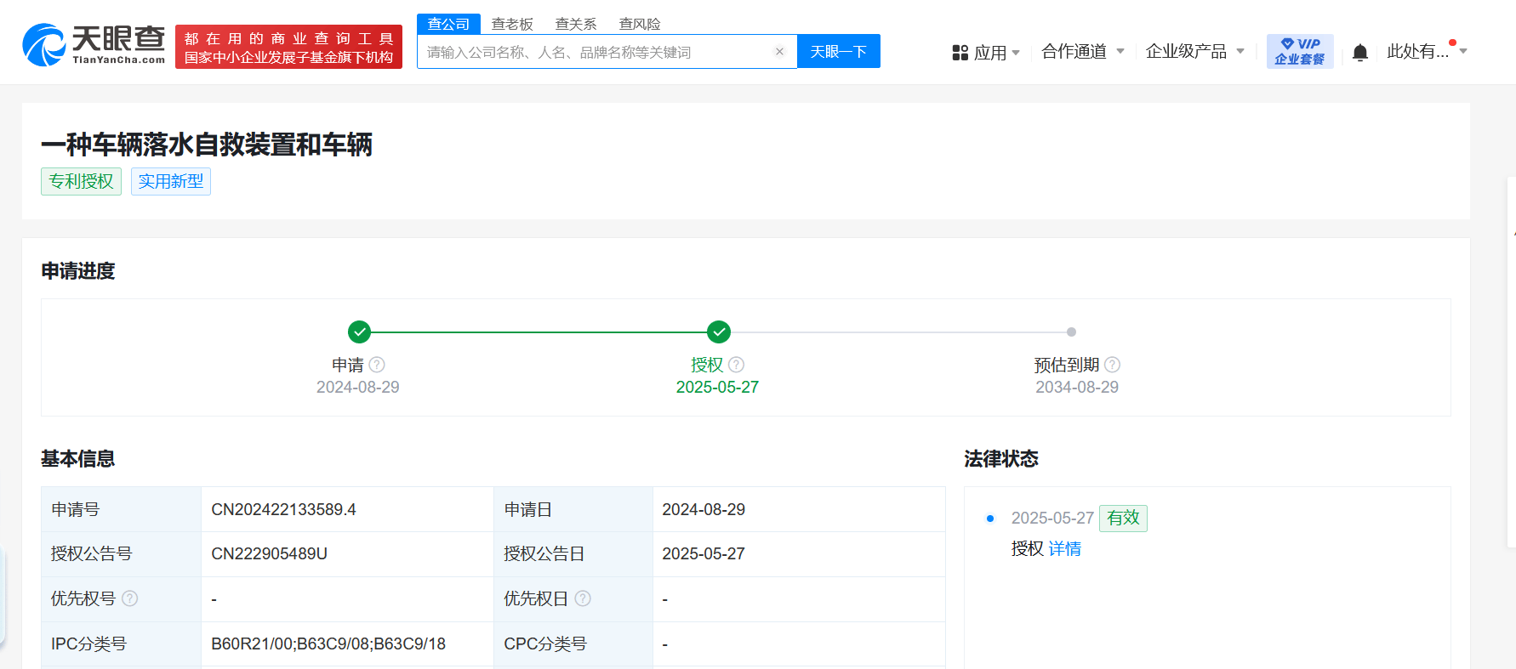
Task: Switch to the 查关系 search tab
Action: click(576, 24)
